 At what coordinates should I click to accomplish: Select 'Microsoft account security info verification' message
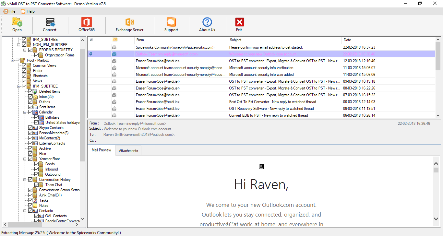coord(261,68)
